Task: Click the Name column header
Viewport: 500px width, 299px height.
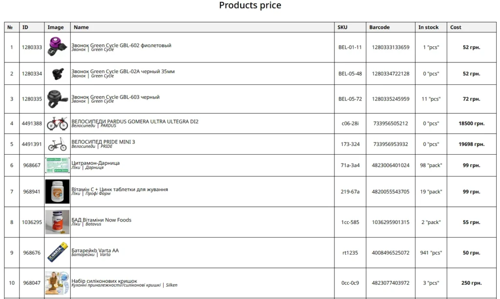Action: tap(81, 27)
